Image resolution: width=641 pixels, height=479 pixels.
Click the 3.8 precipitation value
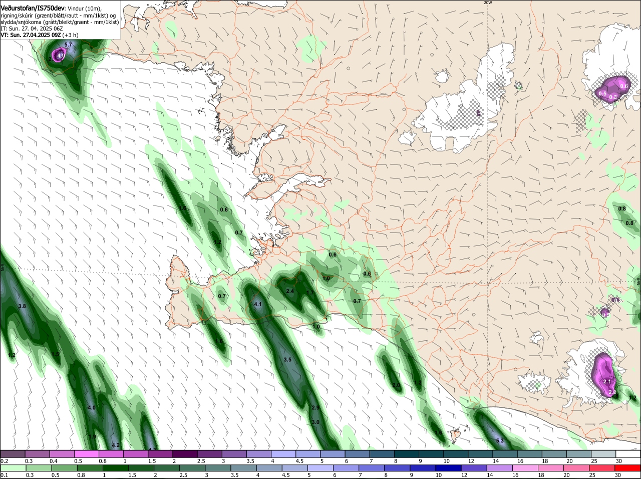22,306
